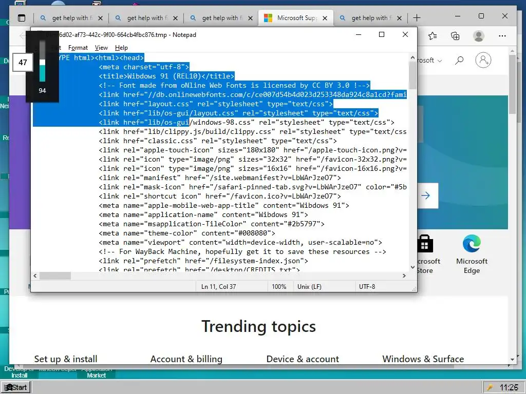Click Notepad horizontal scrollbar right arrow
Image resolution: width=526 pixels, height=394 pixels.
click(404, 275)
